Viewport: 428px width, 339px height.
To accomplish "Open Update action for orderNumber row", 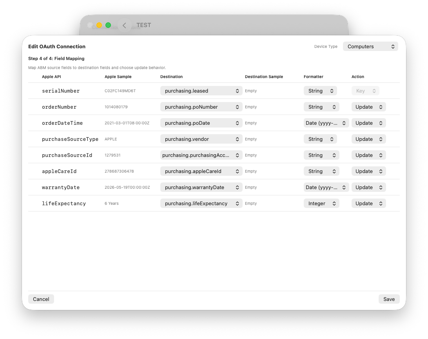I will pyautogui.click(x=368, y=107).
